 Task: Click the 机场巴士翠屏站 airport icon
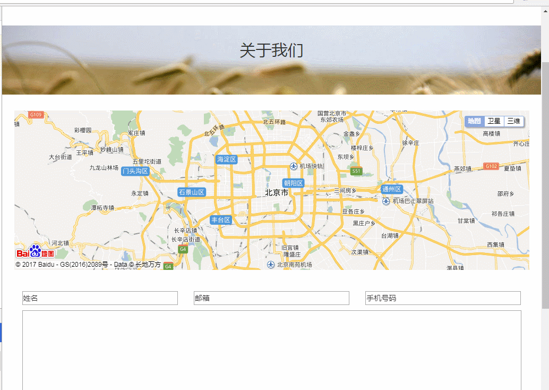[x=386, y=201]
